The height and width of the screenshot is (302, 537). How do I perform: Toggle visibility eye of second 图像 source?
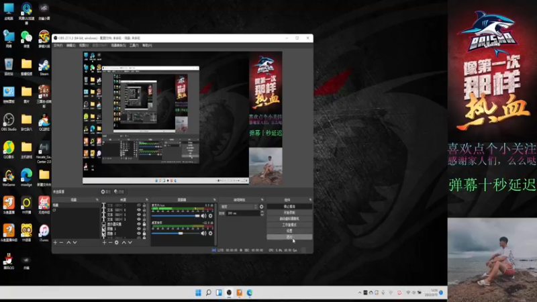click(x=139, y=233)
